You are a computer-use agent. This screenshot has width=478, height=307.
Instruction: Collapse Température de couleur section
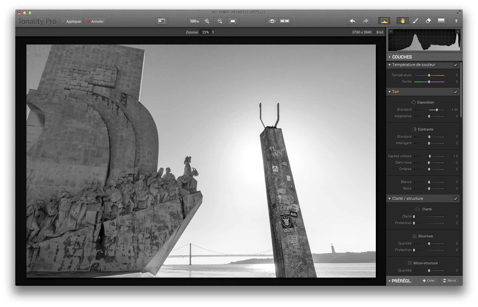(389, 65)
